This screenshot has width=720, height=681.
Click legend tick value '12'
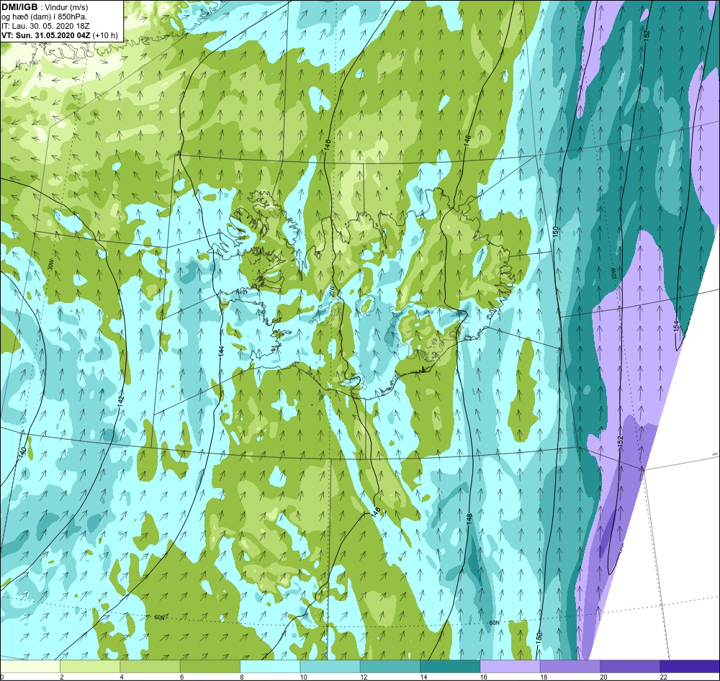(x=363, y=677)
